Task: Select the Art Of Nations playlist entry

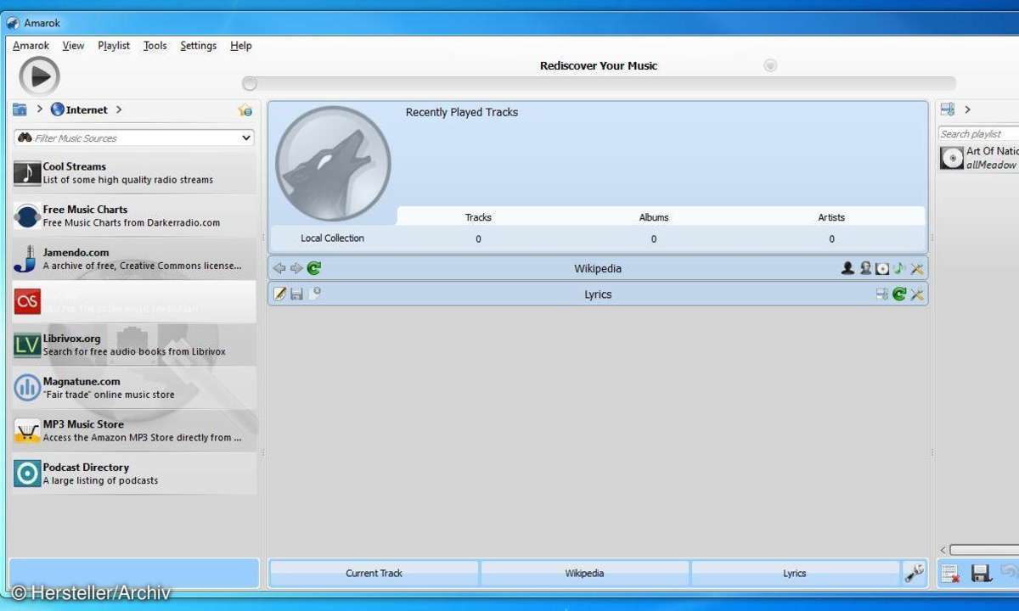Action: pyautogui.click(x=979, y=158)
